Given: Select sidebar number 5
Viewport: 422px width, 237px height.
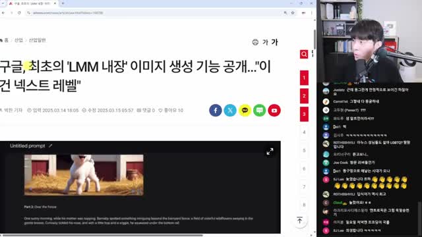Looking at the screenshot, I should click(x=304, y=151).
